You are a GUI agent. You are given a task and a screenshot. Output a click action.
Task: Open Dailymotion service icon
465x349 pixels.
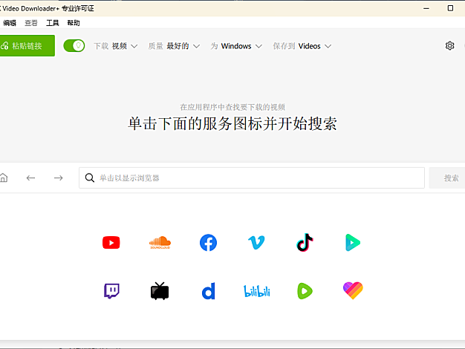[208, 291]
